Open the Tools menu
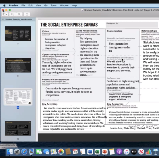Screen dimensions: 159x158 point(54,5)
